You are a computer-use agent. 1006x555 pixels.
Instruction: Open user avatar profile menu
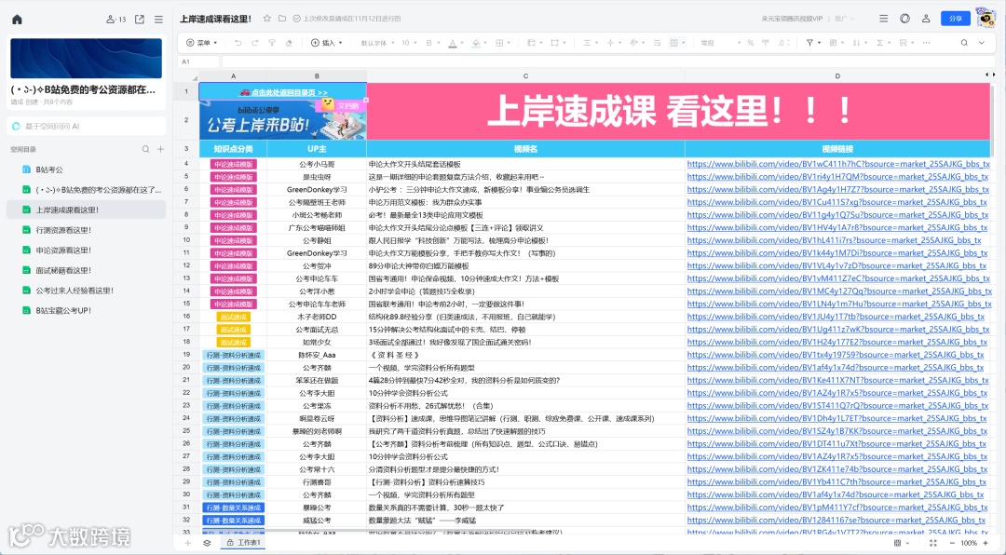coord(986,18)
